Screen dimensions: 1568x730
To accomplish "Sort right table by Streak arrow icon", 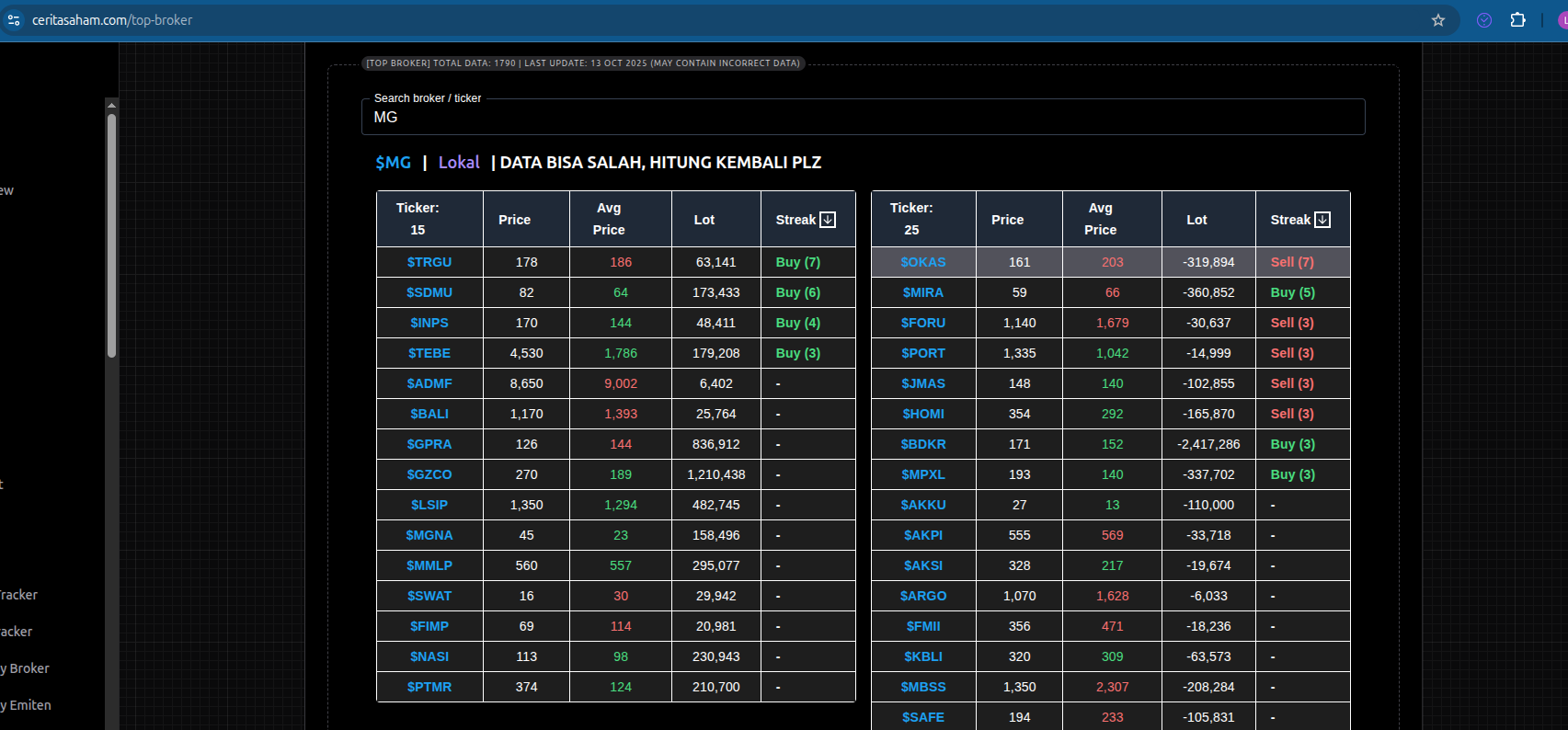I will (x=1322, y=220).
